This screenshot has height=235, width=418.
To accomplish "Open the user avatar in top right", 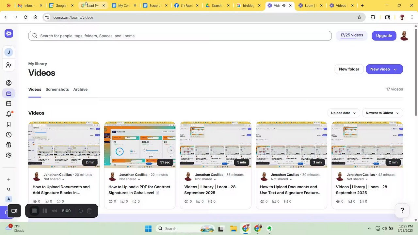I will [404, 36].
